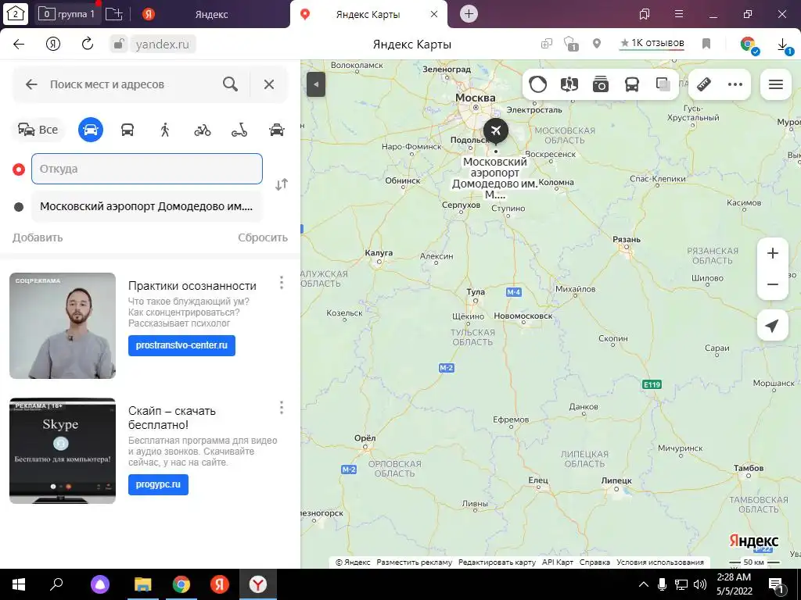The width and height of the screenshot is (801, 600).
Task: Create a new tab group icon
Action: (x=114, y=14)
